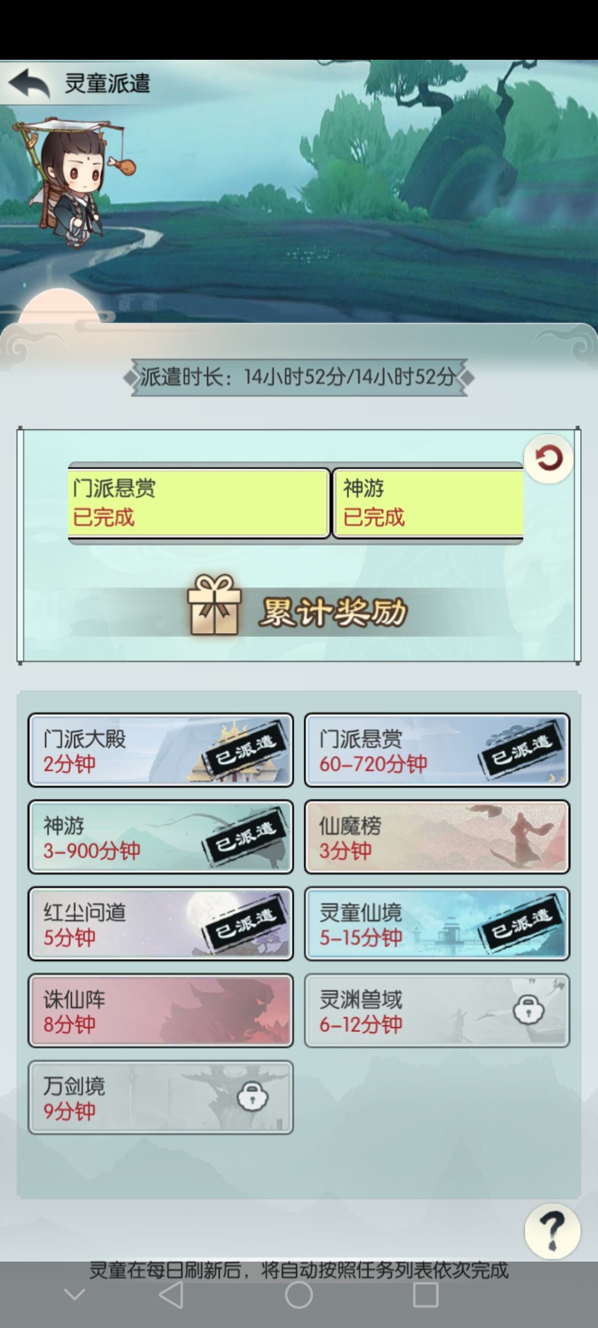
Task: Click the red refresh task list icon
Action: [x=548, y=458]
